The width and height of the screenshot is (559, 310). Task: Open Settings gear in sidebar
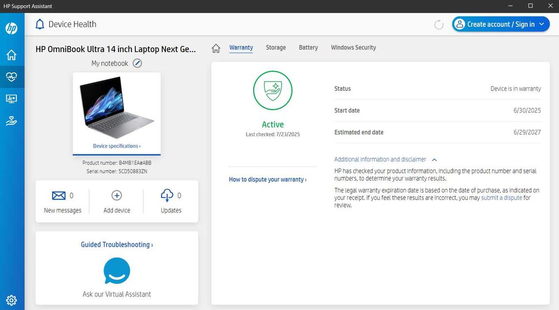click(x=12, y=299)
